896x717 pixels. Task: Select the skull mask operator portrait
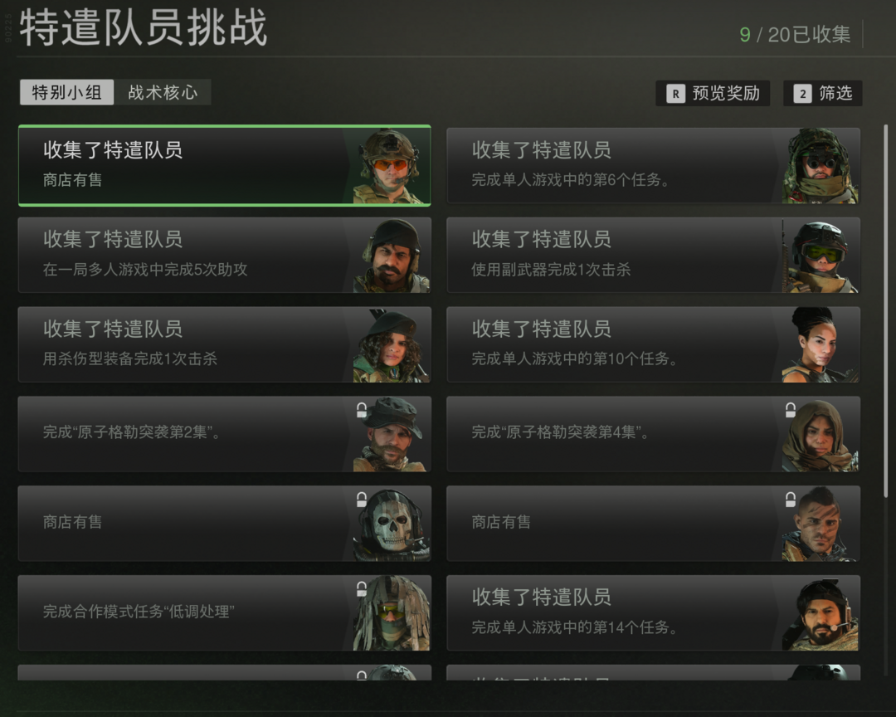391,524
